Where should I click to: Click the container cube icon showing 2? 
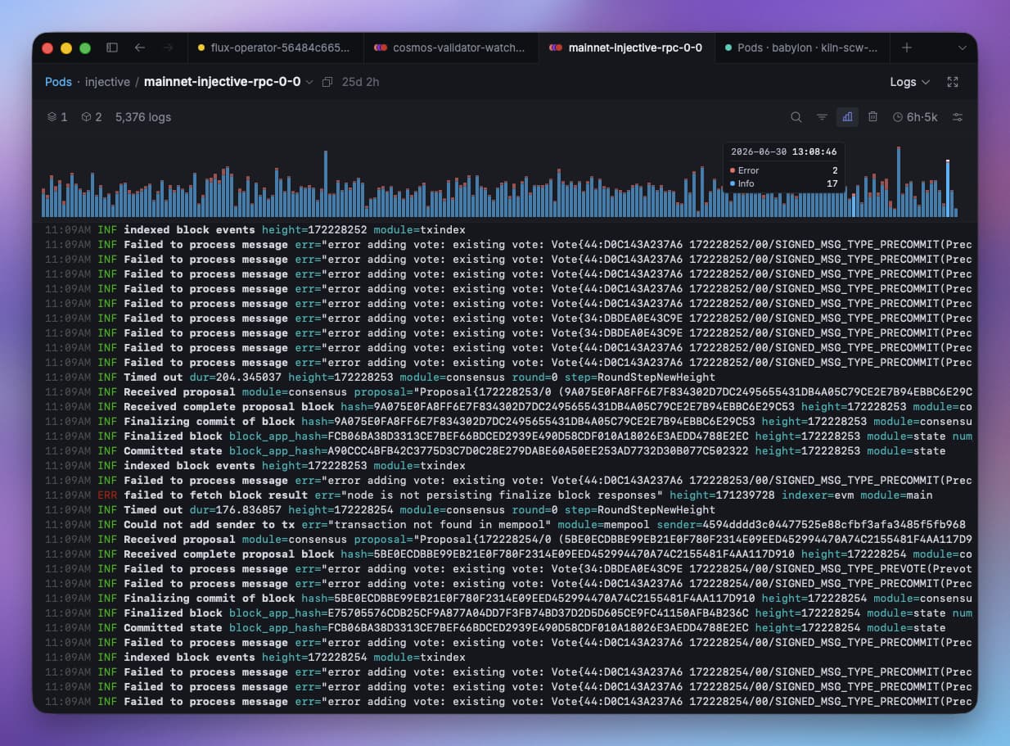91,117
